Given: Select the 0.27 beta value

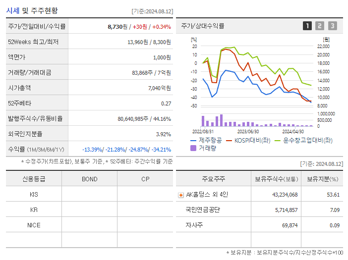Looking at the screenshot, I should 166,104.
